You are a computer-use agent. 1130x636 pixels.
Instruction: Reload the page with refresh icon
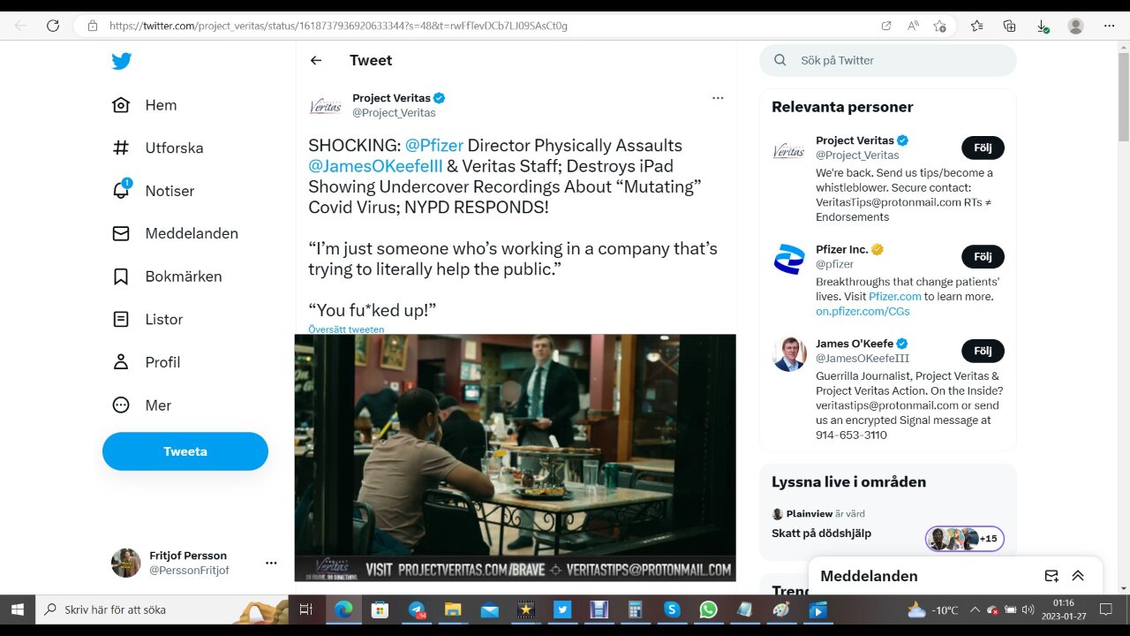pos(53,26)
